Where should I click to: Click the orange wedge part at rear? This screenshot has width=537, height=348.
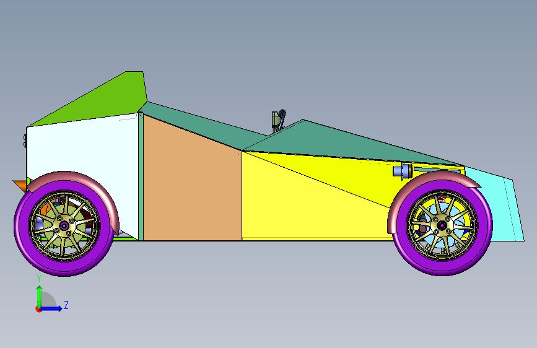[20, 185]
